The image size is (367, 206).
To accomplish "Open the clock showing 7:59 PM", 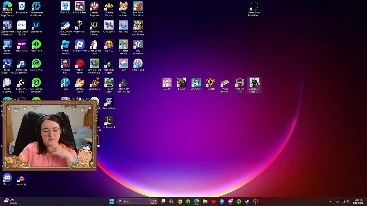I will coord(359,201).
